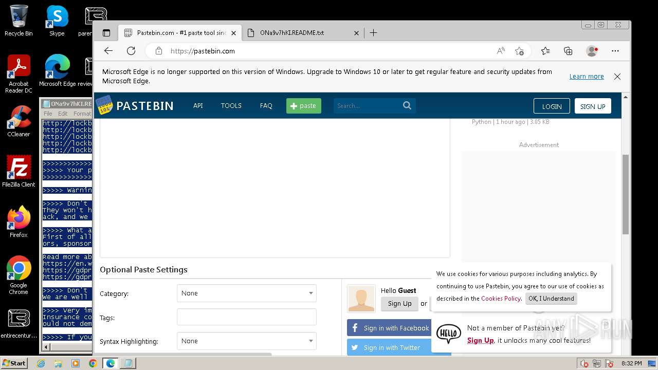
Task: Sign in with Twitter
Action: tap(390, 347)
